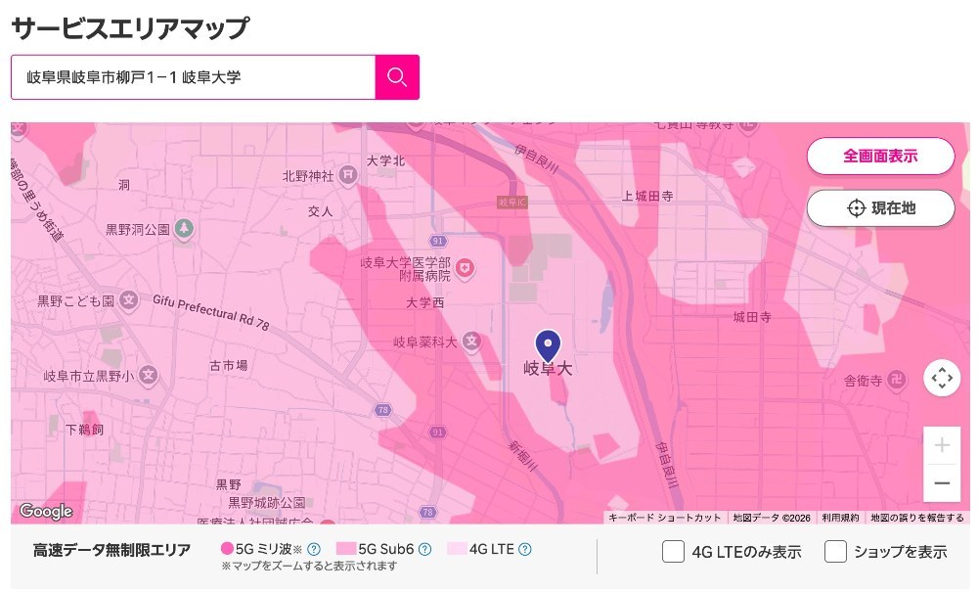This screenshot has width=978, height=592.
Task: Click the 城田寺 map label
Action: 752,317
